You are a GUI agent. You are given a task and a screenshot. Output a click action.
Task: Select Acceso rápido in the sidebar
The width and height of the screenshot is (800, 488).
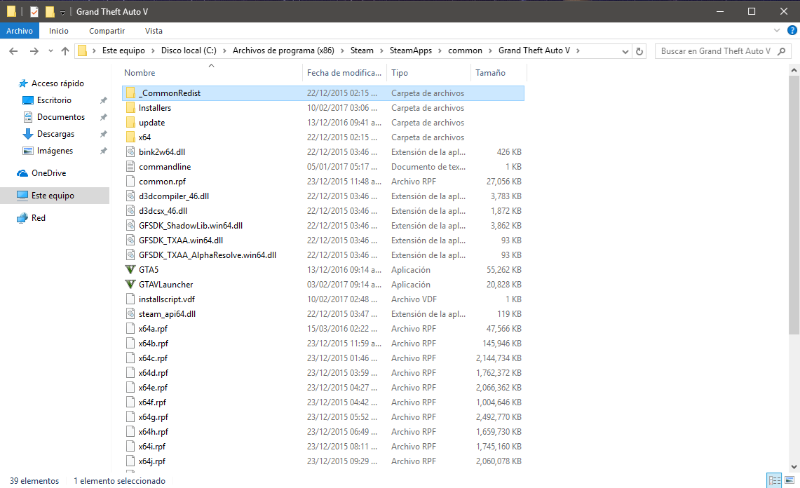[57, 83]
